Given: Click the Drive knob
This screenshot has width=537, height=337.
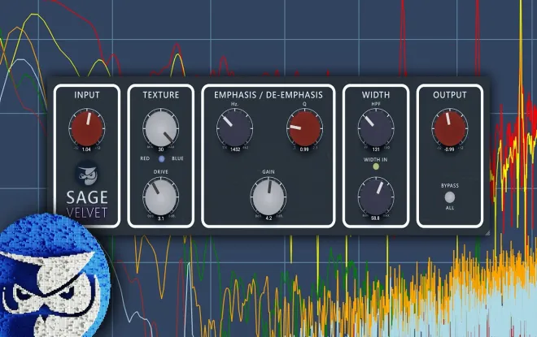Looking at the screenshot, I should click(160, 197).
